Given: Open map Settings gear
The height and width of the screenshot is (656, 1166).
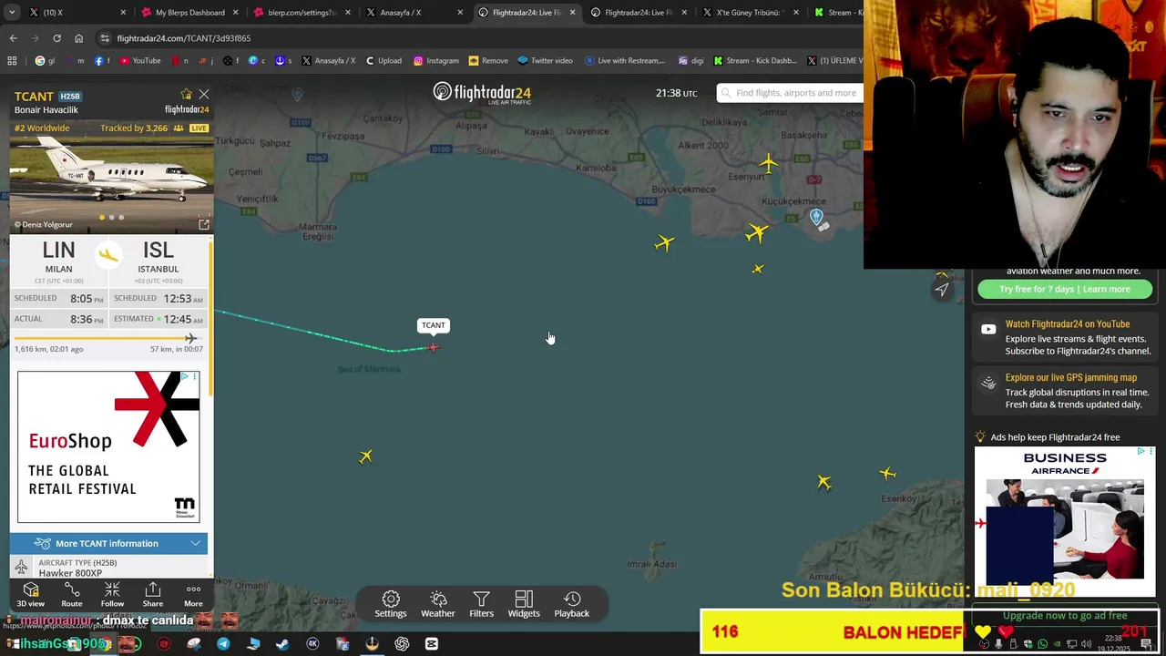Looking at the screenshot, I should 391,604.
